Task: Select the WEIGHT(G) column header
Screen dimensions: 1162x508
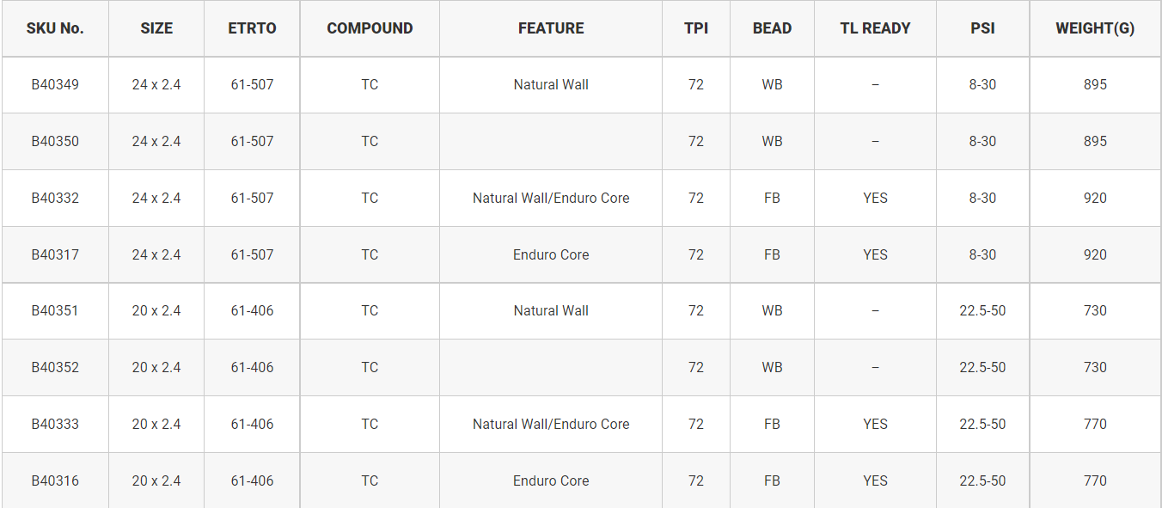Action: pyautogui.click(x=1095, y=28)
